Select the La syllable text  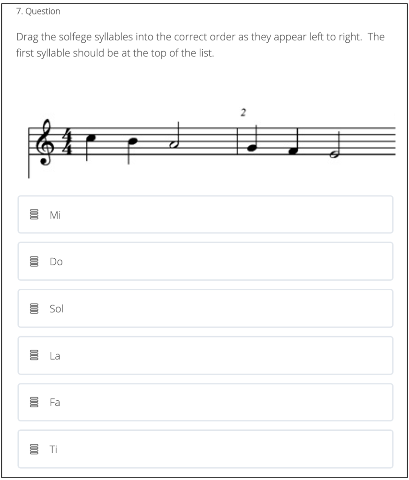coord(55,356)
